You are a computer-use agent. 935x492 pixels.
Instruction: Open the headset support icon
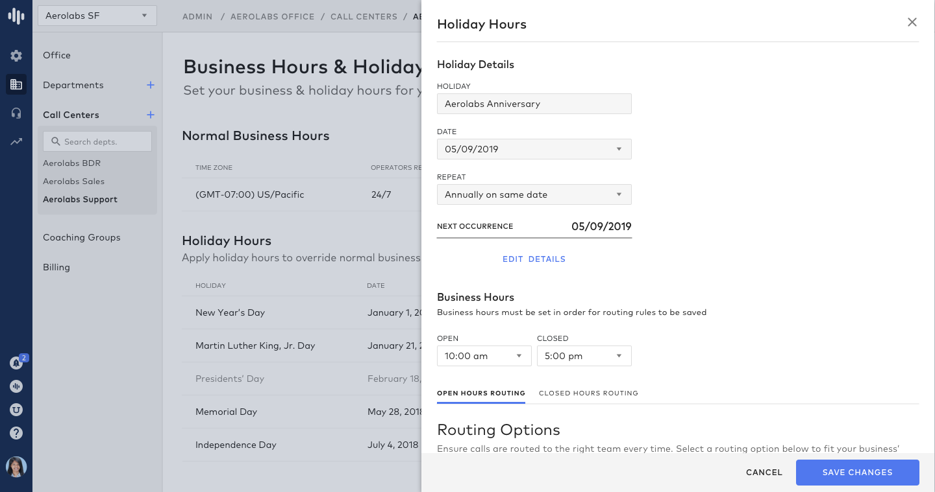[x=16, y=113]
